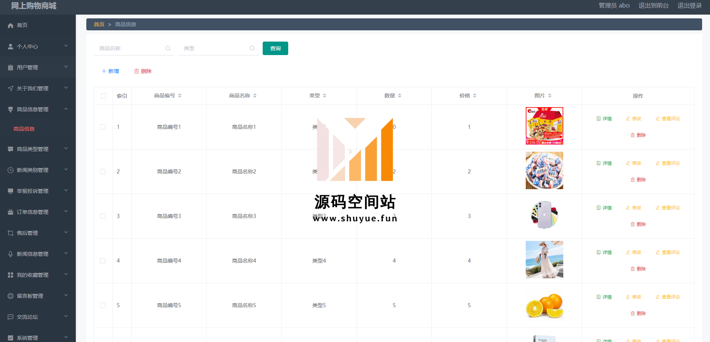Toggle the select-all checkbox in table header
This screenshot has width=710, height=342.
pos(104,96)
